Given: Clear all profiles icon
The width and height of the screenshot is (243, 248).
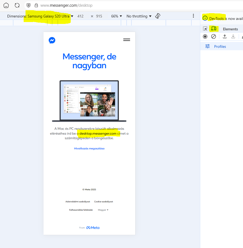Looking at the screenshot, I should pyautogui.click(x=214, y=37).
